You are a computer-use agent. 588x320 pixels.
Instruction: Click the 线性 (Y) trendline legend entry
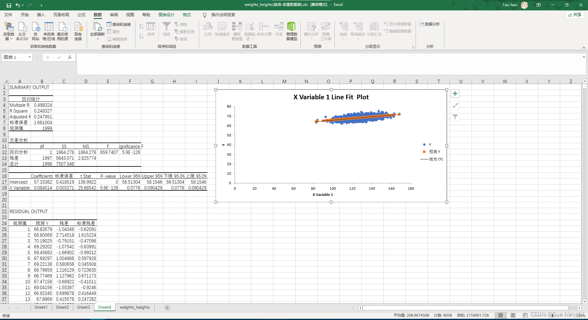click(432, 159)
